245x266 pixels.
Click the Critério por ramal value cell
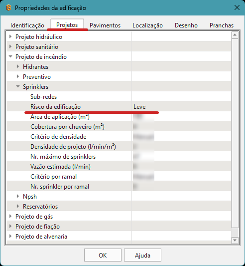[x=181, y=177]
